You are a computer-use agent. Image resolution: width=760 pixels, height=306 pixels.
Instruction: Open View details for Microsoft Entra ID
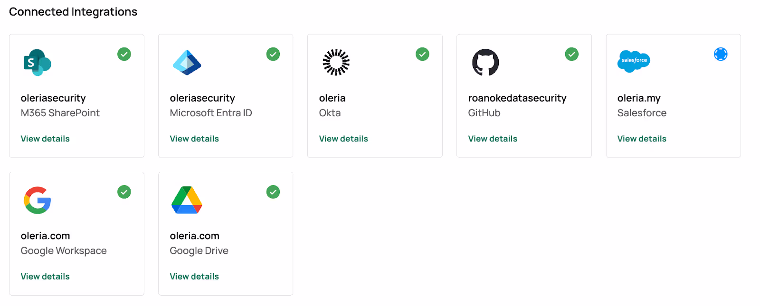click(x=194, y=139)
